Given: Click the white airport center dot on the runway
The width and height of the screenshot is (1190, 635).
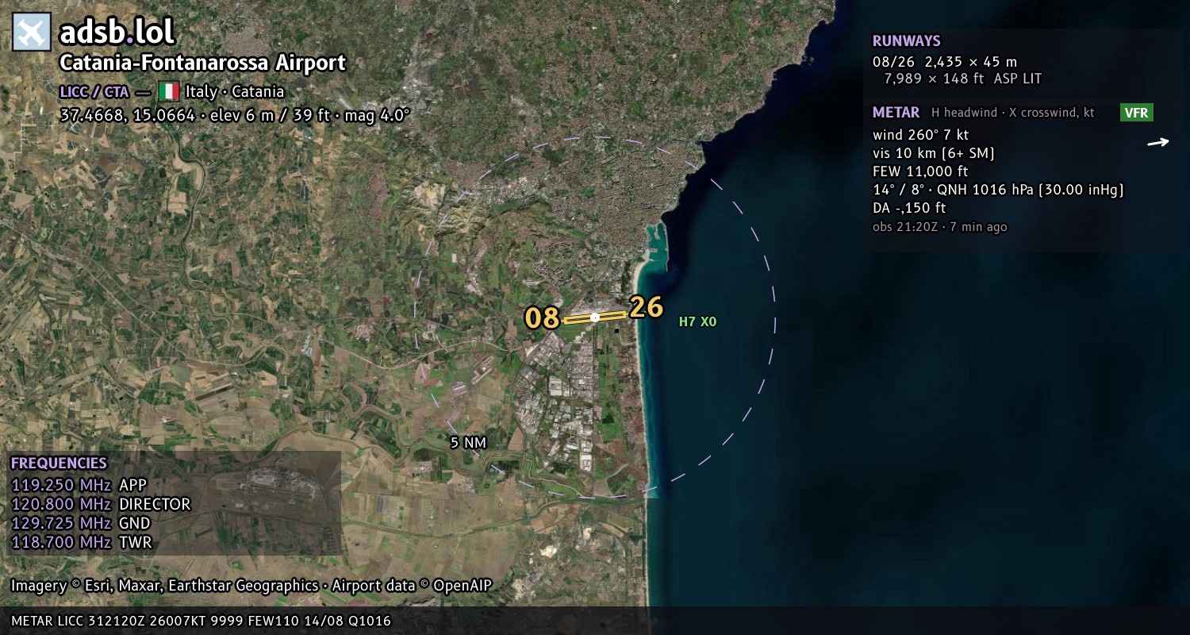Looking at the screenshot, I should pyautogui.click(x=595, y=317).
